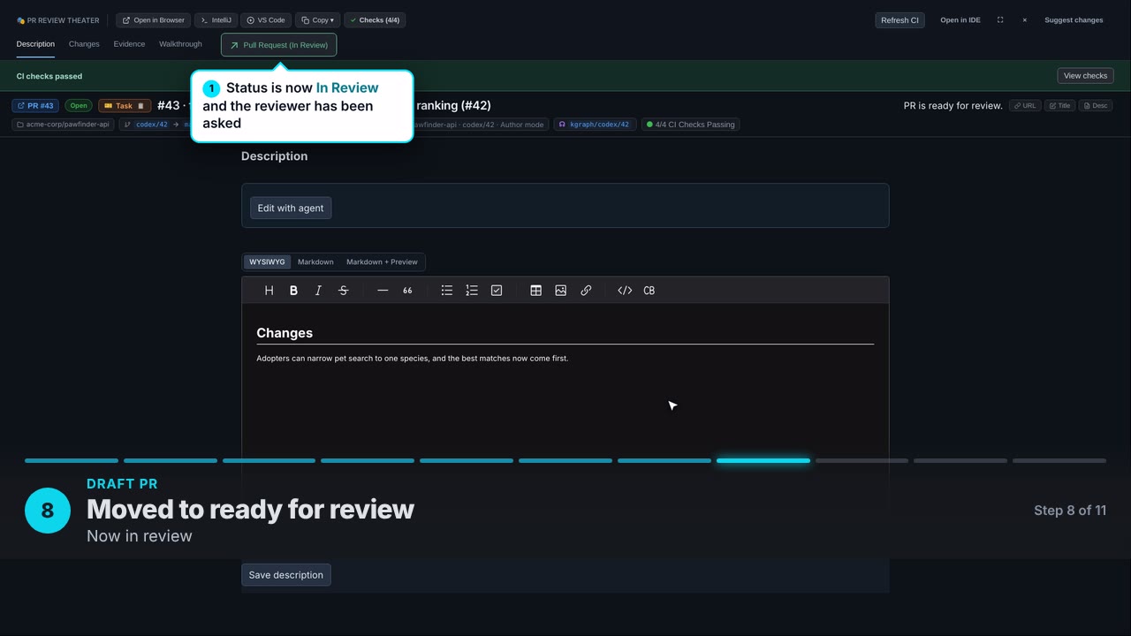The image size is (1131, 636).
Task: Insert an image
Action: tap(560, 291)
